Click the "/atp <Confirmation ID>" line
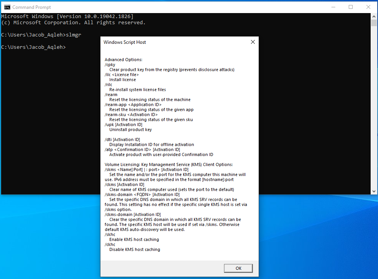378x279 pixels. (x=142, y=150)
